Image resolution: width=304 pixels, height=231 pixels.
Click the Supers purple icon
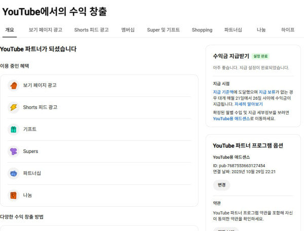pos(13,151)
